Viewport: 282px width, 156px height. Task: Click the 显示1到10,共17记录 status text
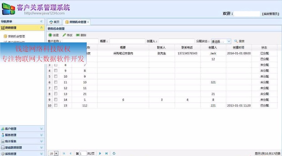point(268,154)
